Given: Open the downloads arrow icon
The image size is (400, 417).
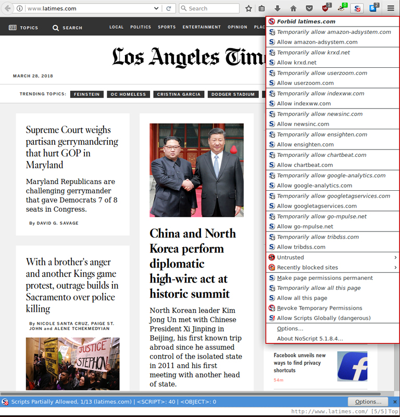Looking at the screenshot, I should (278, 8).
